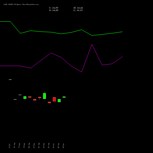
Task: Click the open value 'O: 14.20'
Action: tap(54, 10)
